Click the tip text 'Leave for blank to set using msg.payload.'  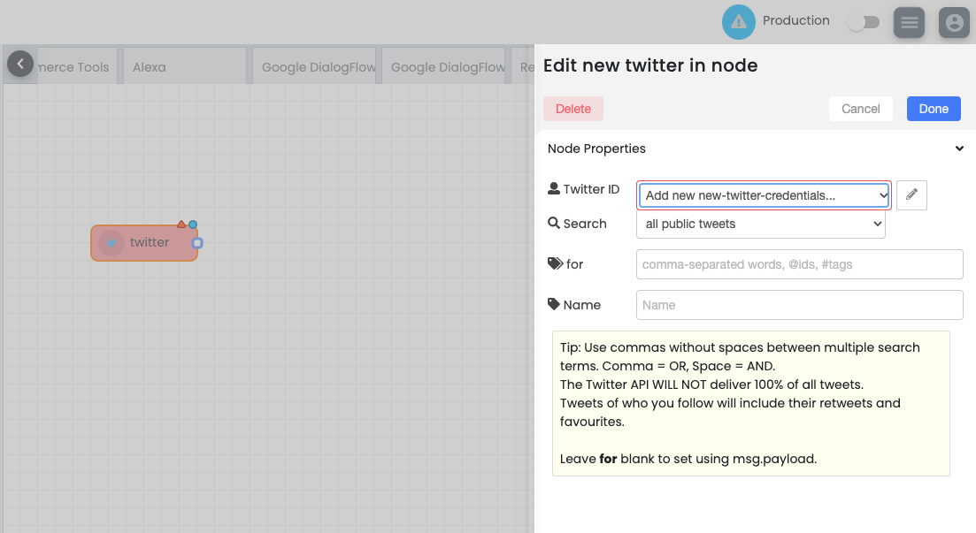(x=688, y=459)
